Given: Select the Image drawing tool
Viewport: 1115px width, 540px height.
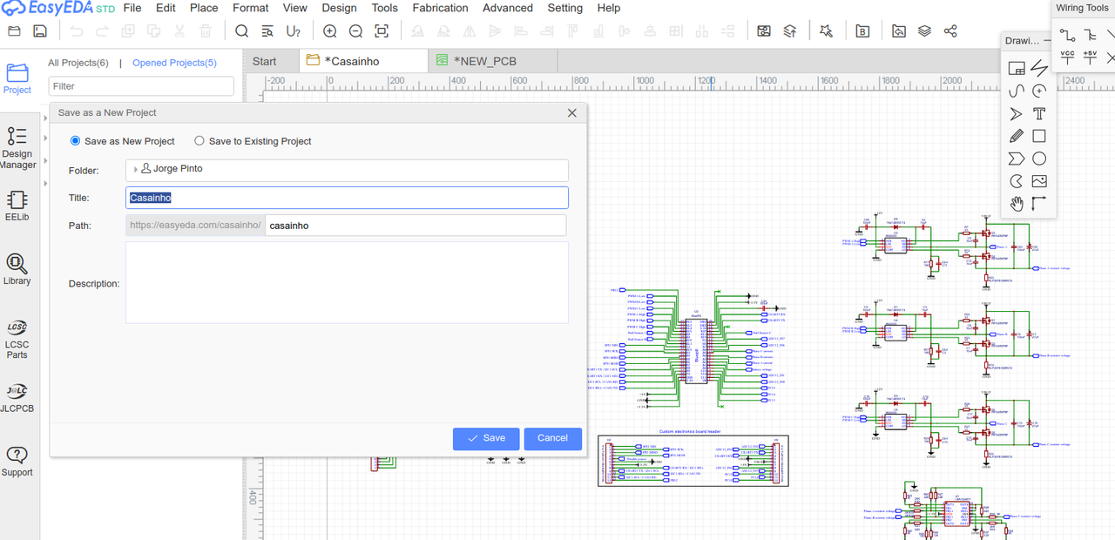Looking at the screenshot, I should [x=1039, y=181].
